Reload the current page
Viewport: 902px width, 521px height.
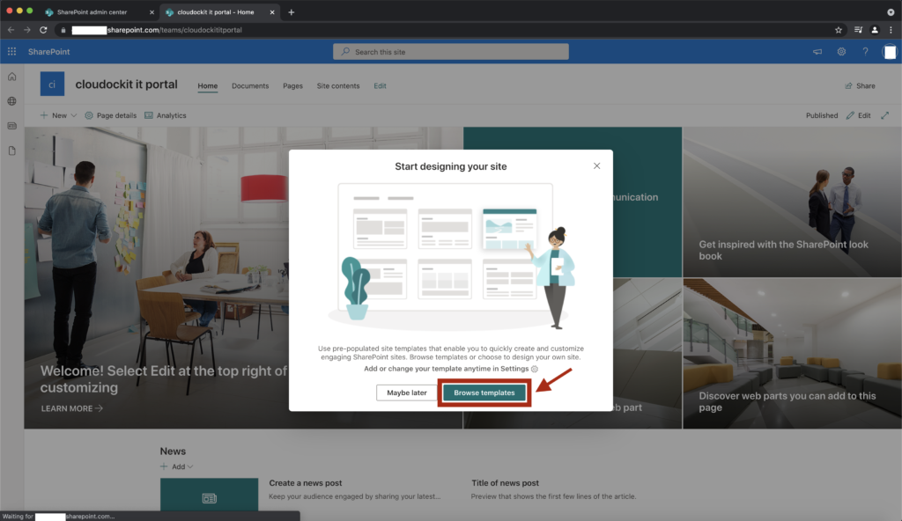click(x=43, y=30)
